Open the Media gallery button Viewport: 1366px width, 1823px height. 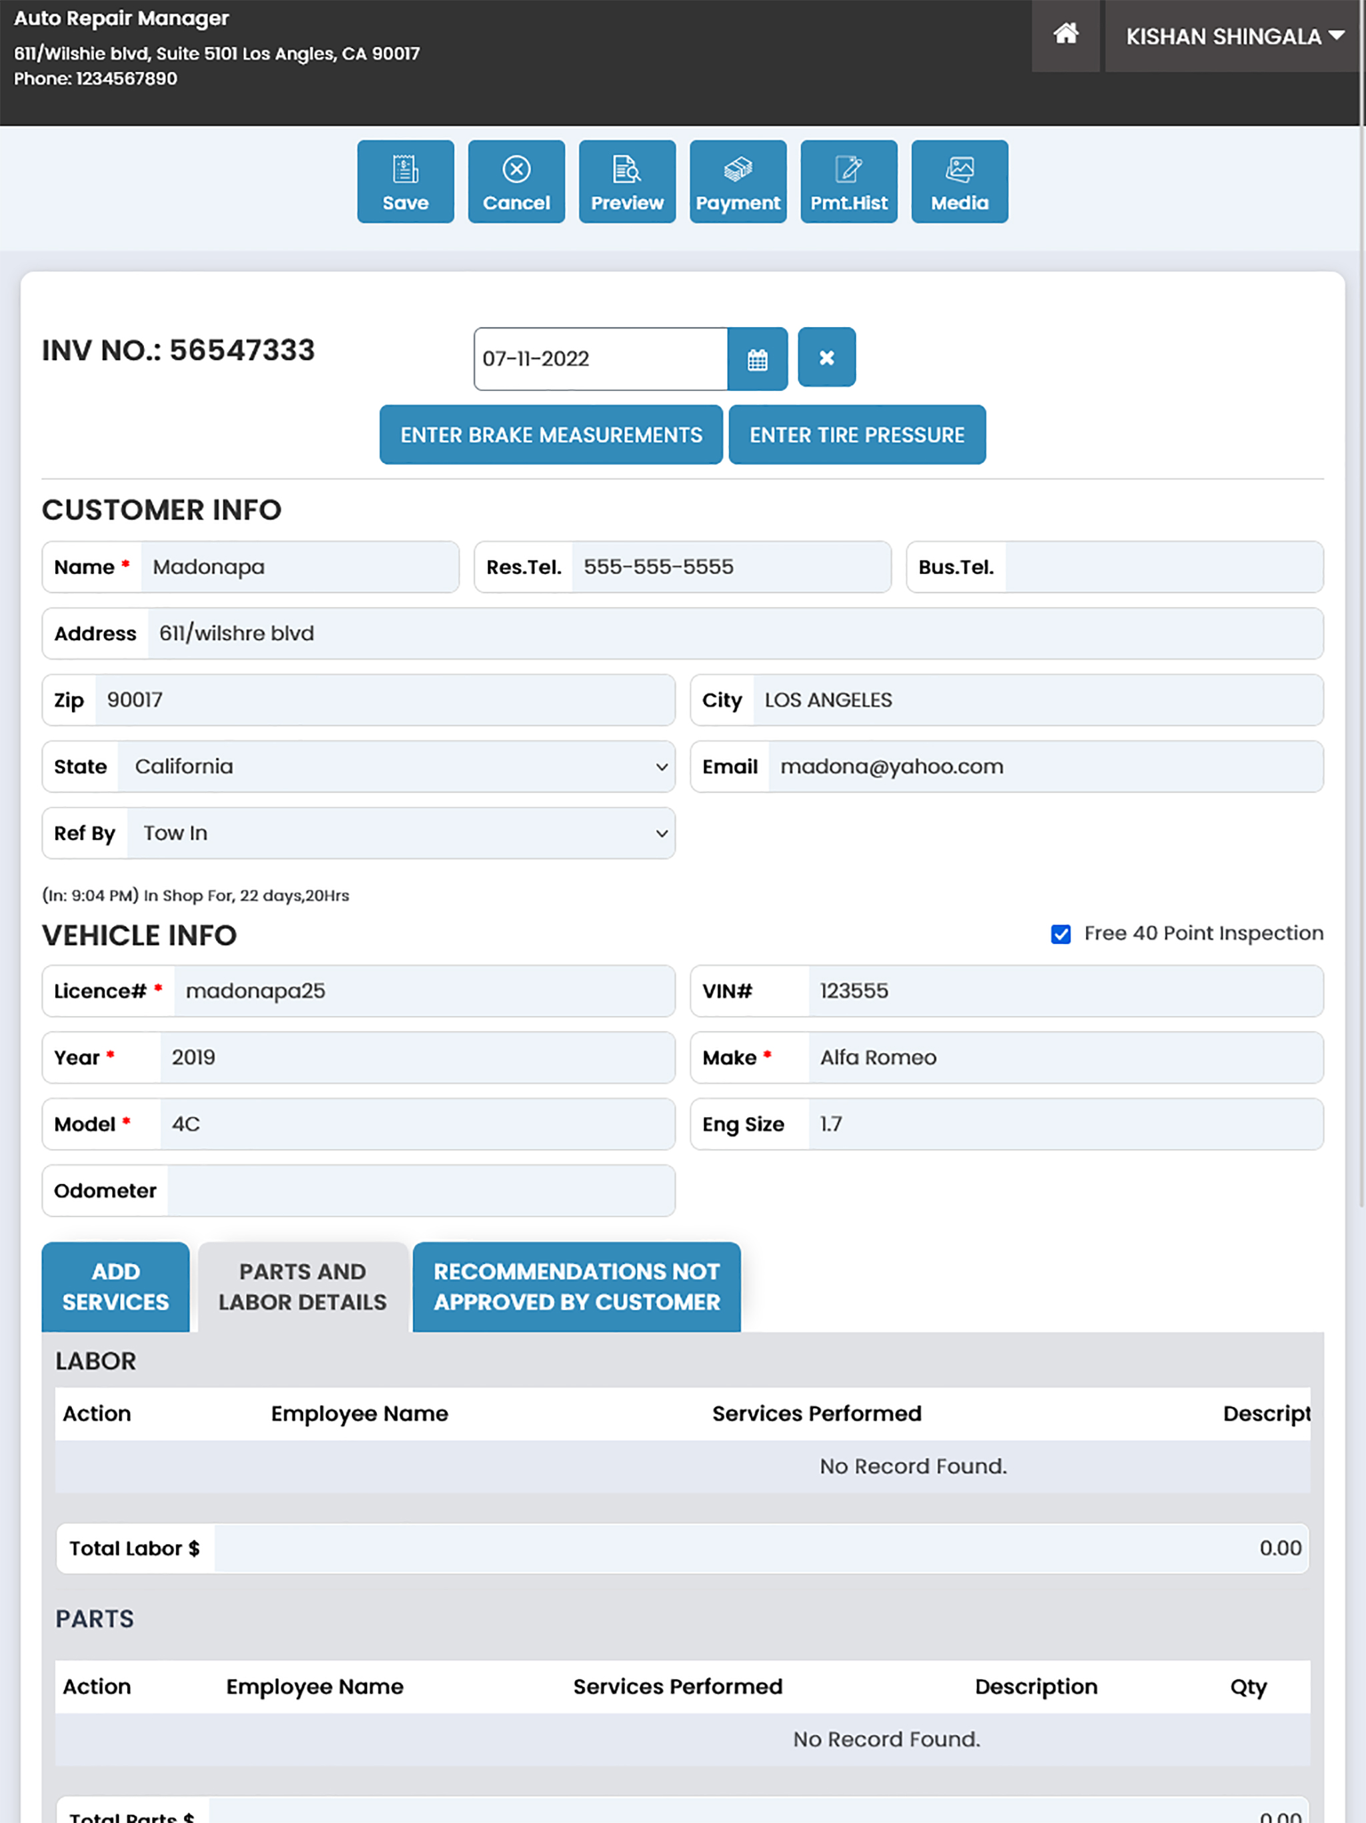coord(960,181)
